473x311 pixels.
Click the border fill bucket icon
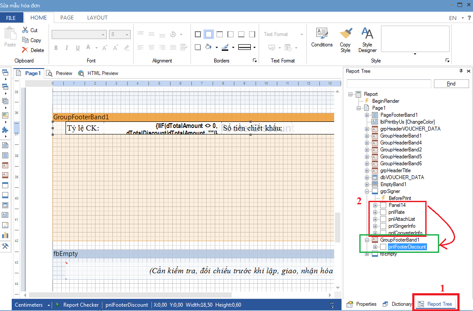208,47
